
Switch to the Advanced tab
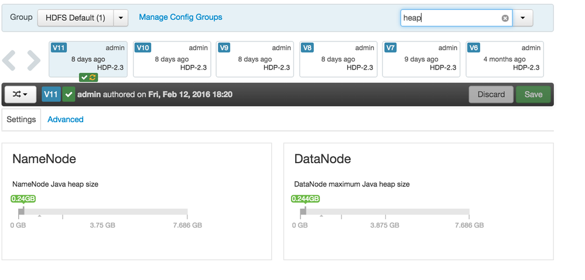point(66,119)
